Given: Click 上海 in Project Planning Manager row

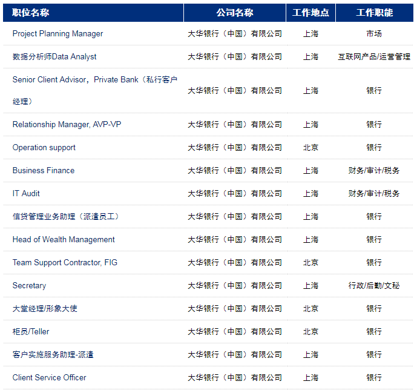Looking at the screenshot, I should (310, 34).
